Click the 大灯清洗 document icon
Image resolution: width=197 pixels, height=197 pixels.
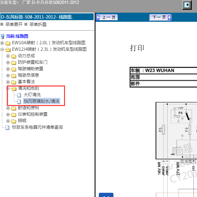click(19, 95)
